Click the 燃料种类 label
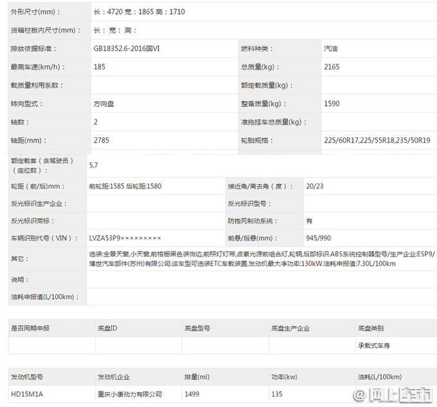 click(257, 49)
